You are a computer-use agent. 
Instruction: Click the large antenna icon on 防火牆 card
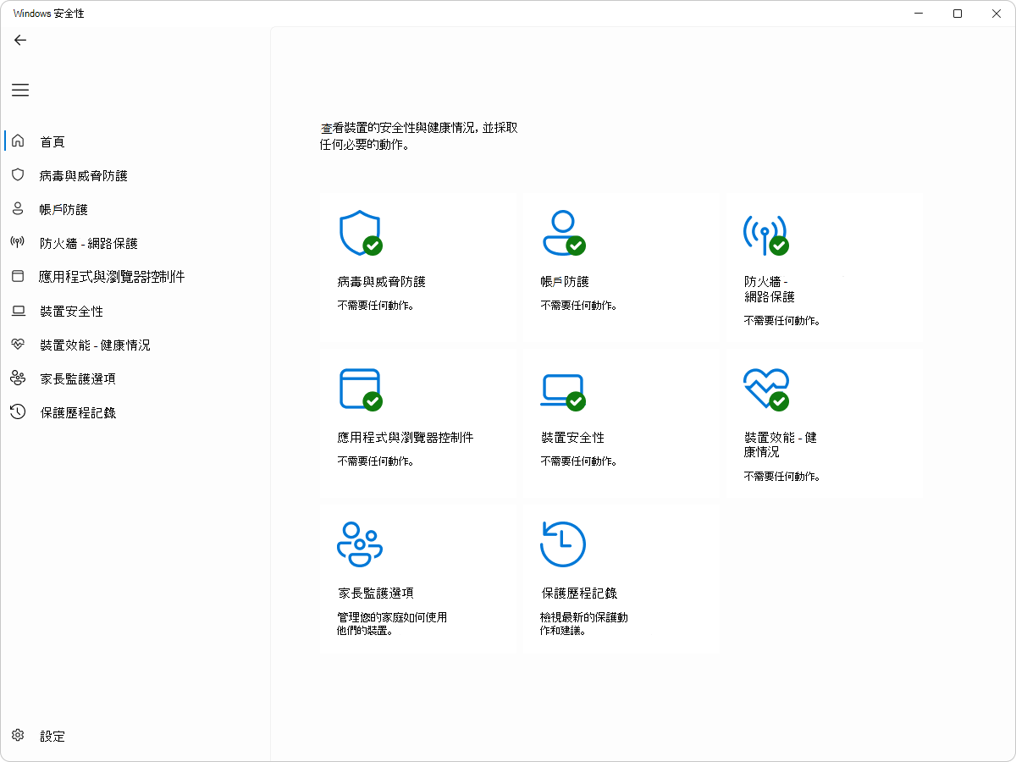[x=765, y=234]
